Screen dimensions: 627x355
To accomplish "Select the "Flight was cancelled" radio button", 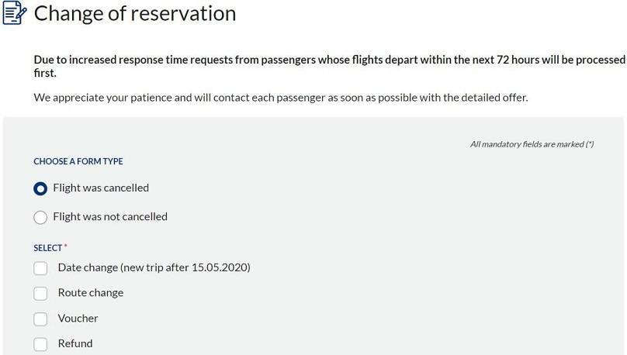I will [x=40, y=188].
